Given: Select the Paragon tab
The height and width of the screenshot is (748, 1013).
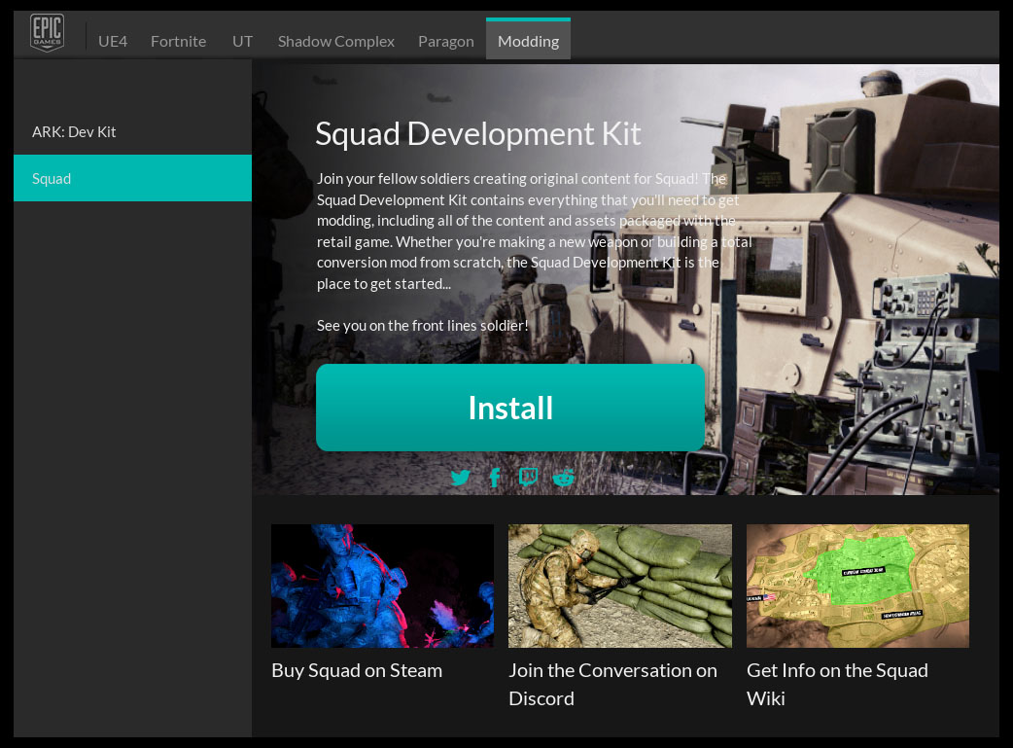Looking at the screenshot, I should point(446,42).
